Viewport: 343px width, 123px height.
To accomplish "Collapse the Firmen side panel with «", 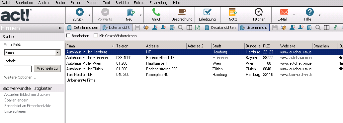I will tap(60, 28).
